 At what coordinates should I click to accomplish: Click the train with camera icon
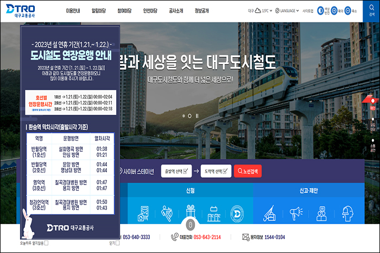[x=143, y=213]
